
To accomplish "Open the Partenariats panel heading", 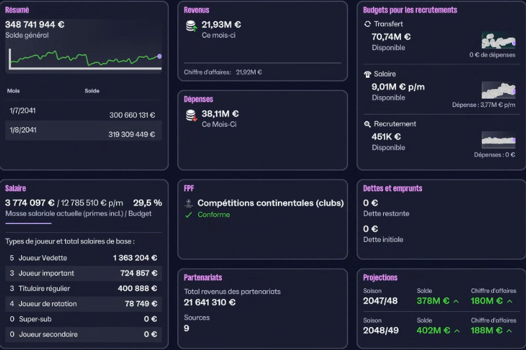I will pyautogui.click(x=203, y=277).
